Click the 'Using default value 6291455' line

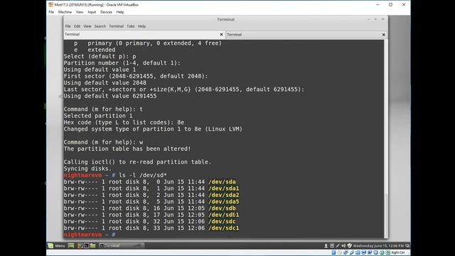[110, 96]
